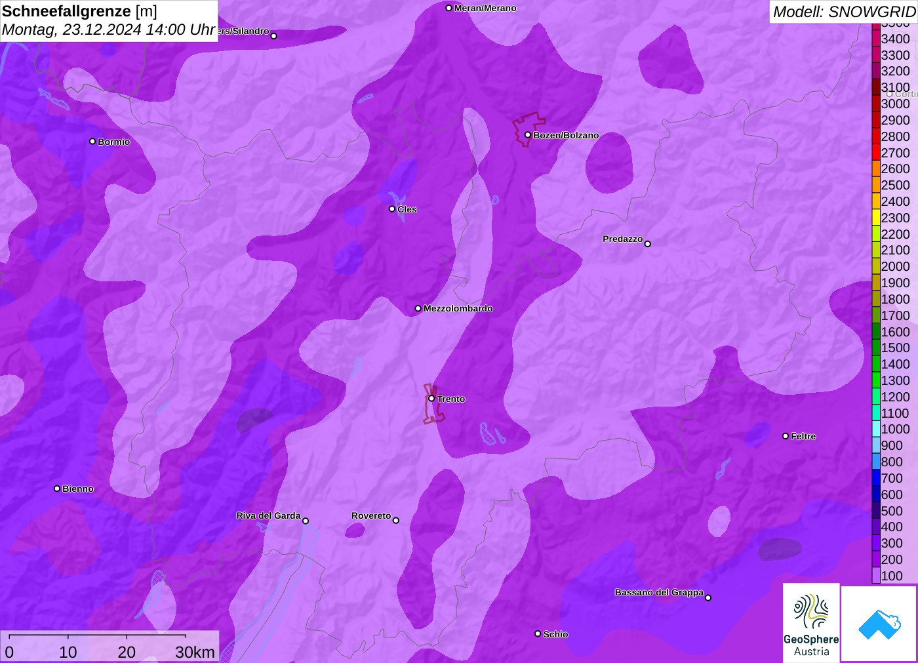This screenshot has width=918, height=663.
Task: Click the Riva del Garda marker dot
Action: pos(306,521)
